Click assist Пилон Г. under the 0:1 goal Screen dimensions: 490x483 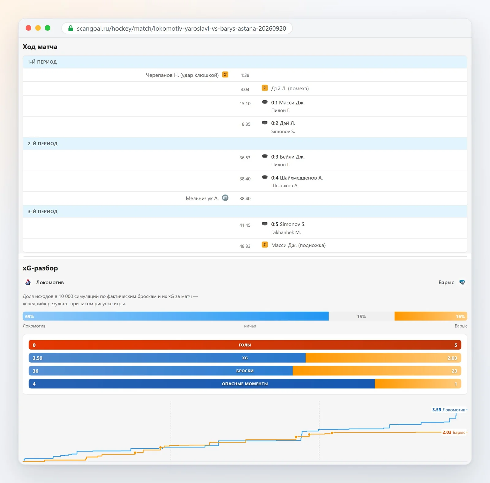281,110
